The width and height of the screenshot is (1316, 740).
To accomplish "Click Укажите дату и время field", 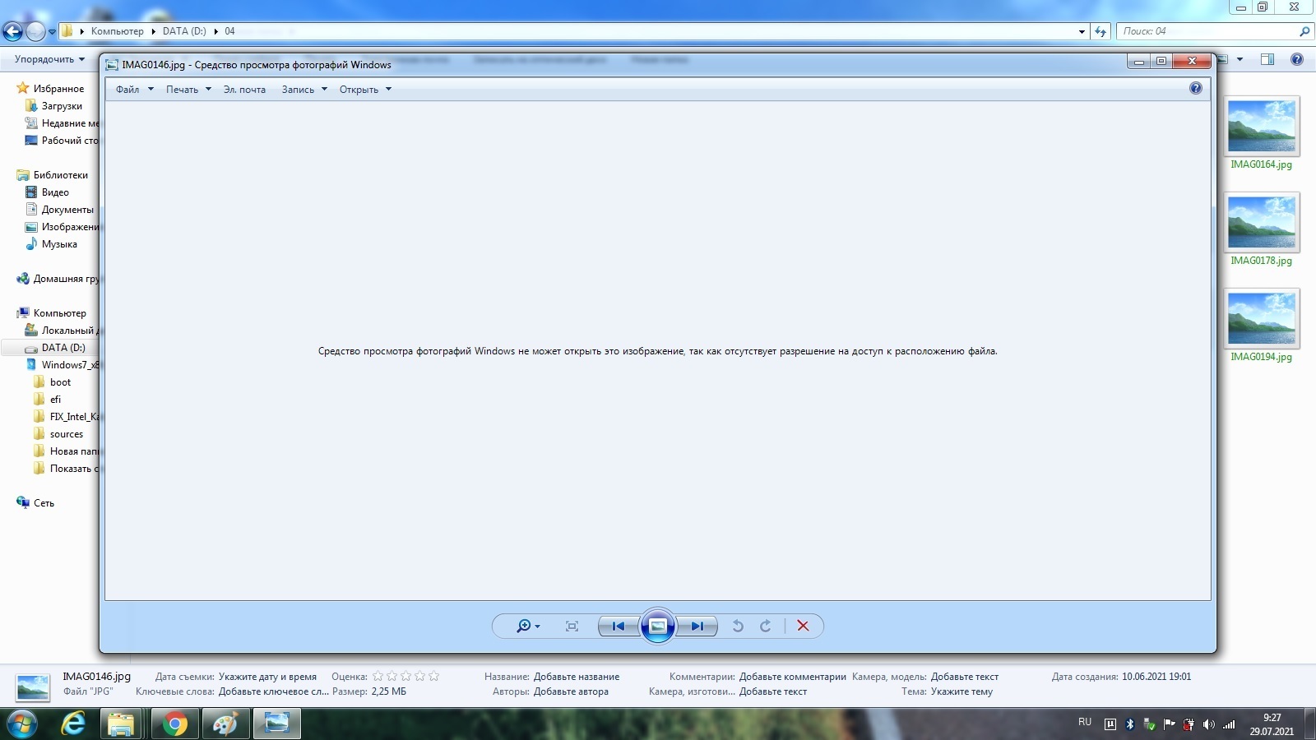I will 267,677.
